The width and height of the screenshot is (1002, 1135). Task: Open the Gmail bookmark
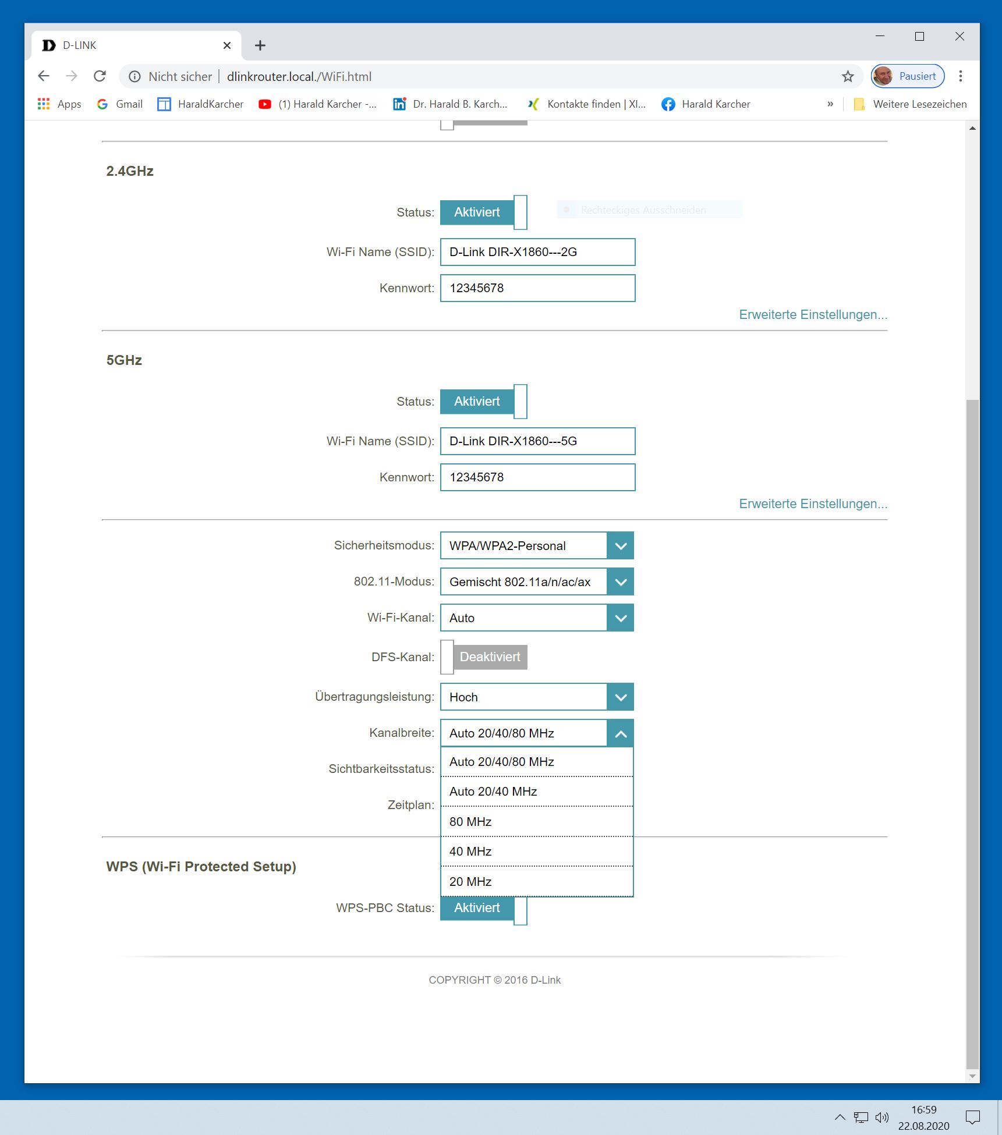[x=120, y=104]
